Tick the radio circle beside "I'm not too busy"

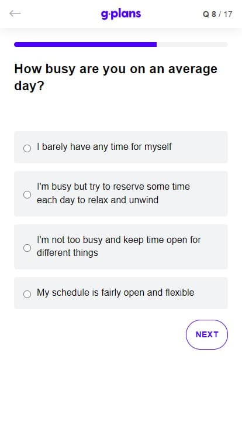pyautogui.click(x=27, y=248)
